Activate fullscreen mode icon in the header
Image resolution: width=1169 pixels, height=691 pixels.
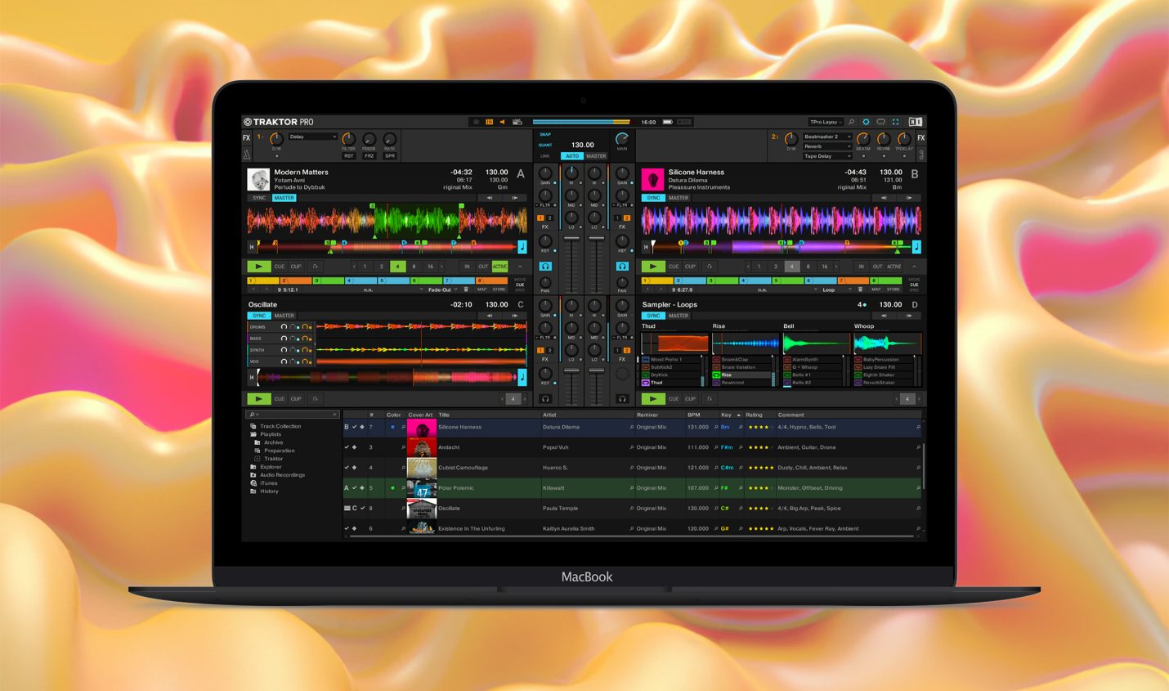click(895, 123)
